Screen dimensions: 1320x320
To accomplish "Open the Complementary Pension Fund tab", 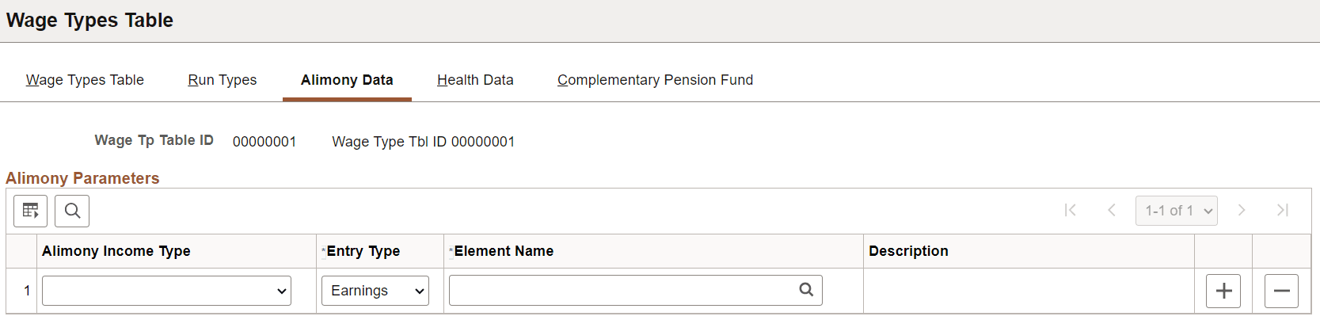I will point(655,80).
